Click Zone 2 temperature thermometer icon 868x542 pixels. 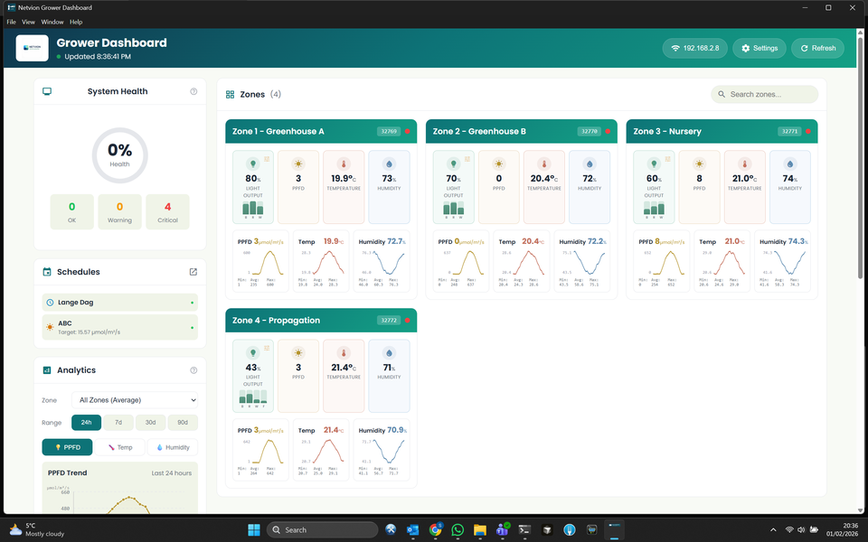point(544,164)
